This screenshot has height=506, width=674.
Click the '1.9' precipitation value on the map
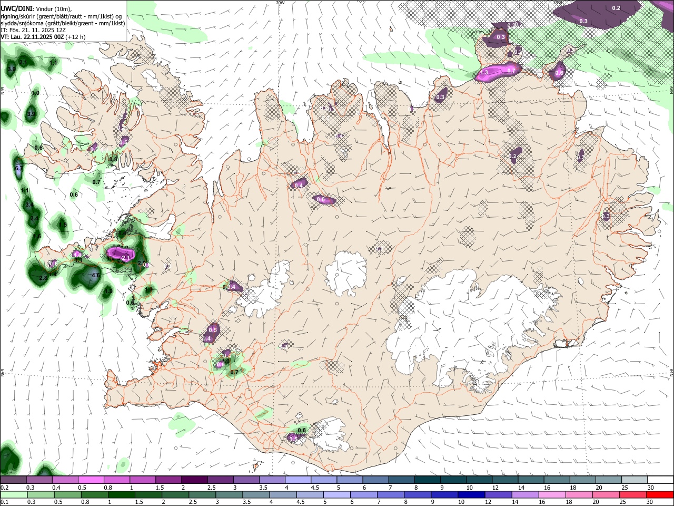click(108, 291)
